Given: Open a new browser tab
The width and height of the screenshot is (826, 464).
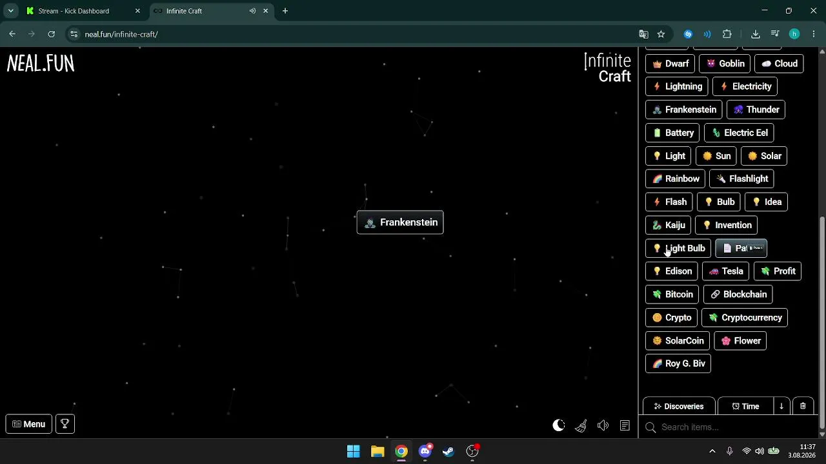Looking at the screenshot, I should (285, 11).
